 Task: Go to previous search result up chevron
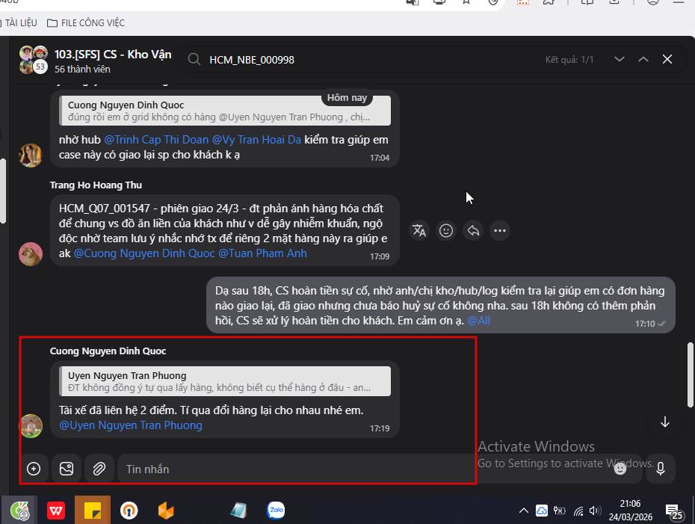click(643, 59)
